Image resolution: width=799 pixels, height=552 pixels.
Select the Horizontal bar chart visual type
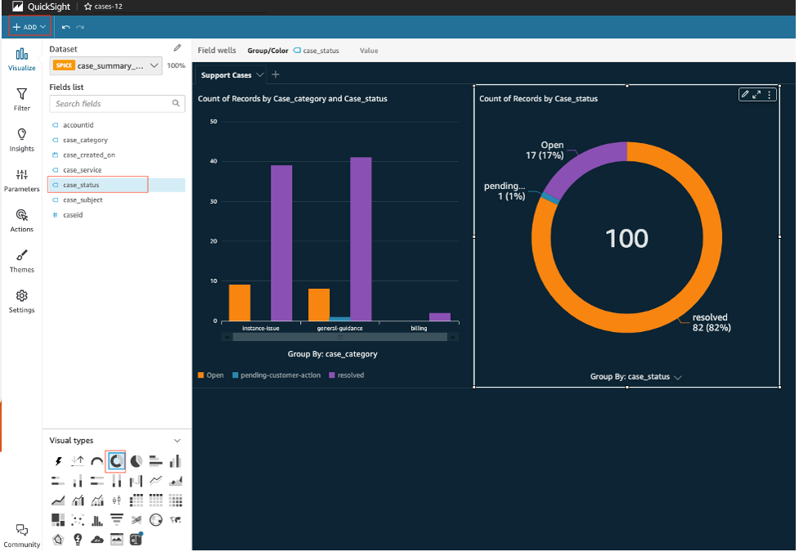click(x=155, y=461)
